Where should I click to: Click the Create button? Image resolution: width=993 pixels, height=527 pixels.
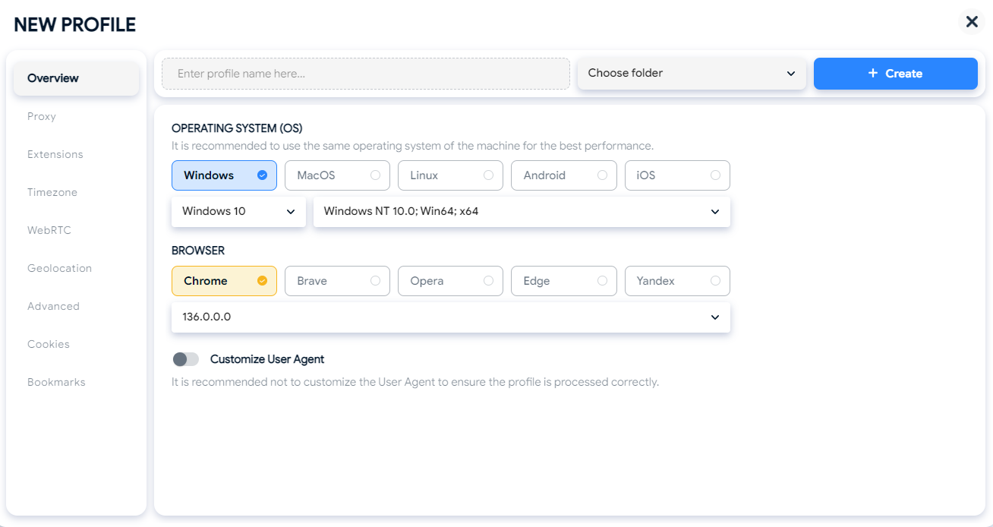896,74
